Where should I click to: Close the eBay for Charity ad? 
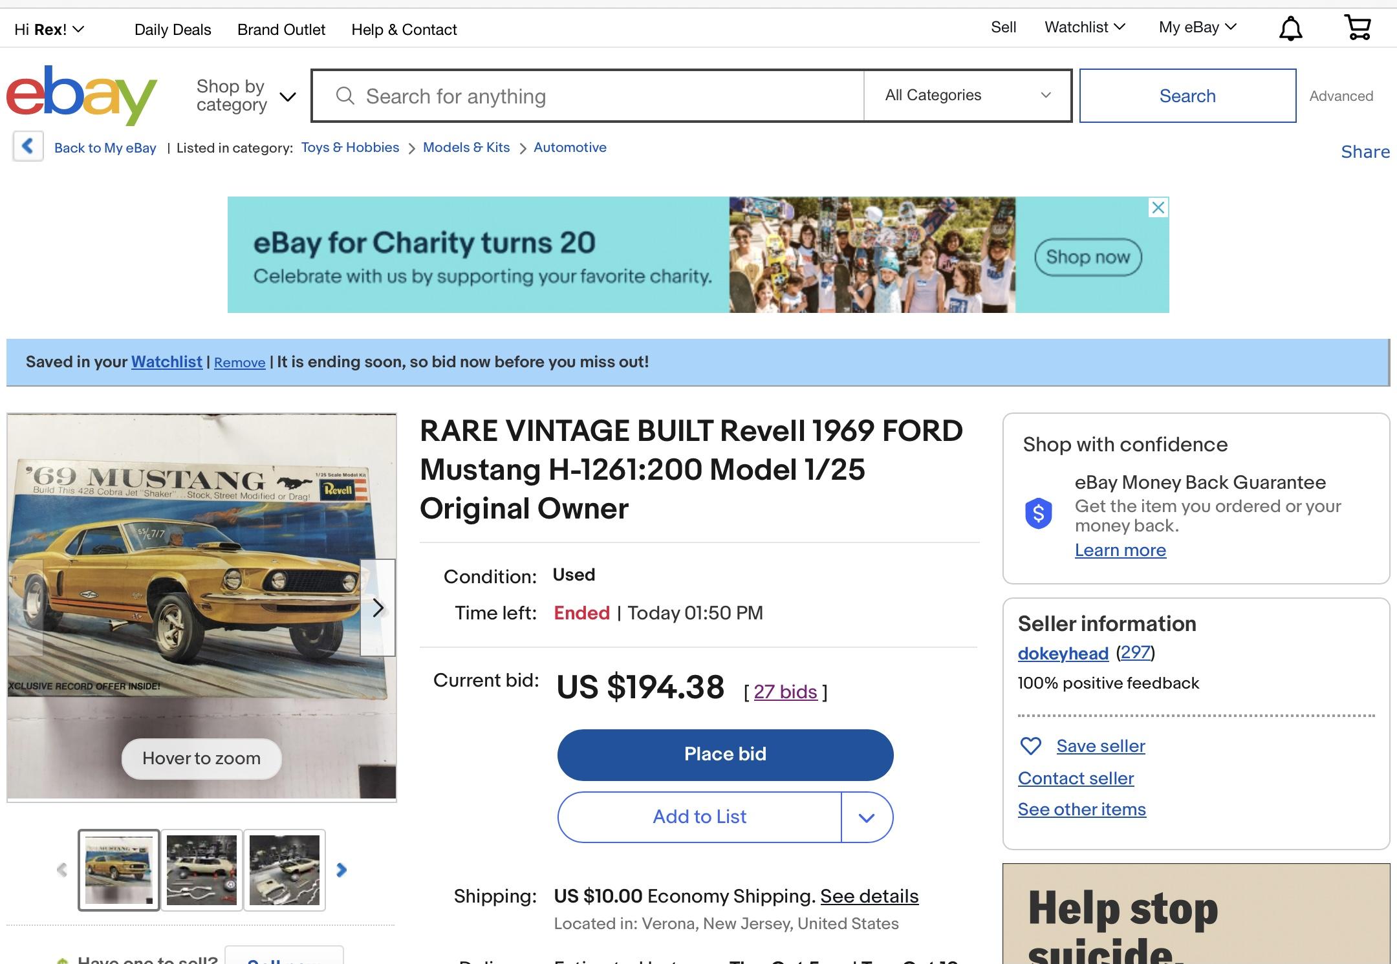tap(1158, 208)
